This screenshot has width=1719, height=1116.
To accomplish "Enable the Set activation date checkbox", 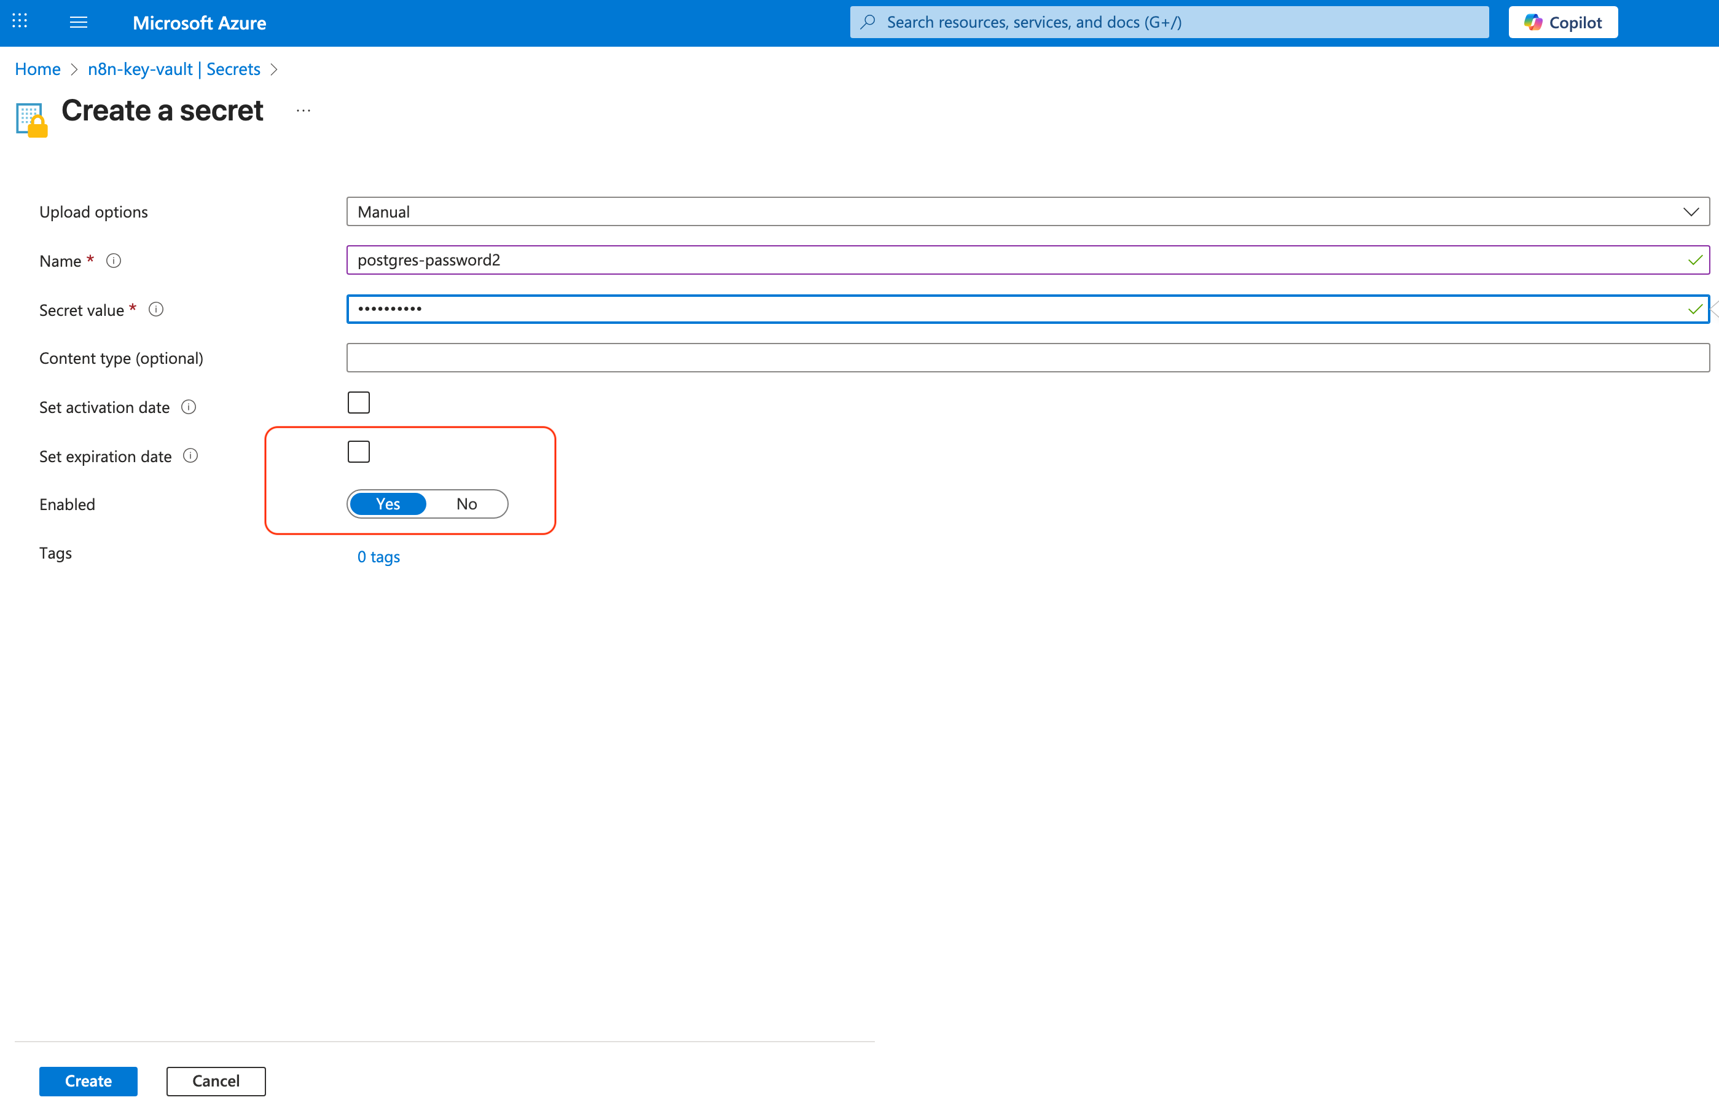I will [358, 403].
